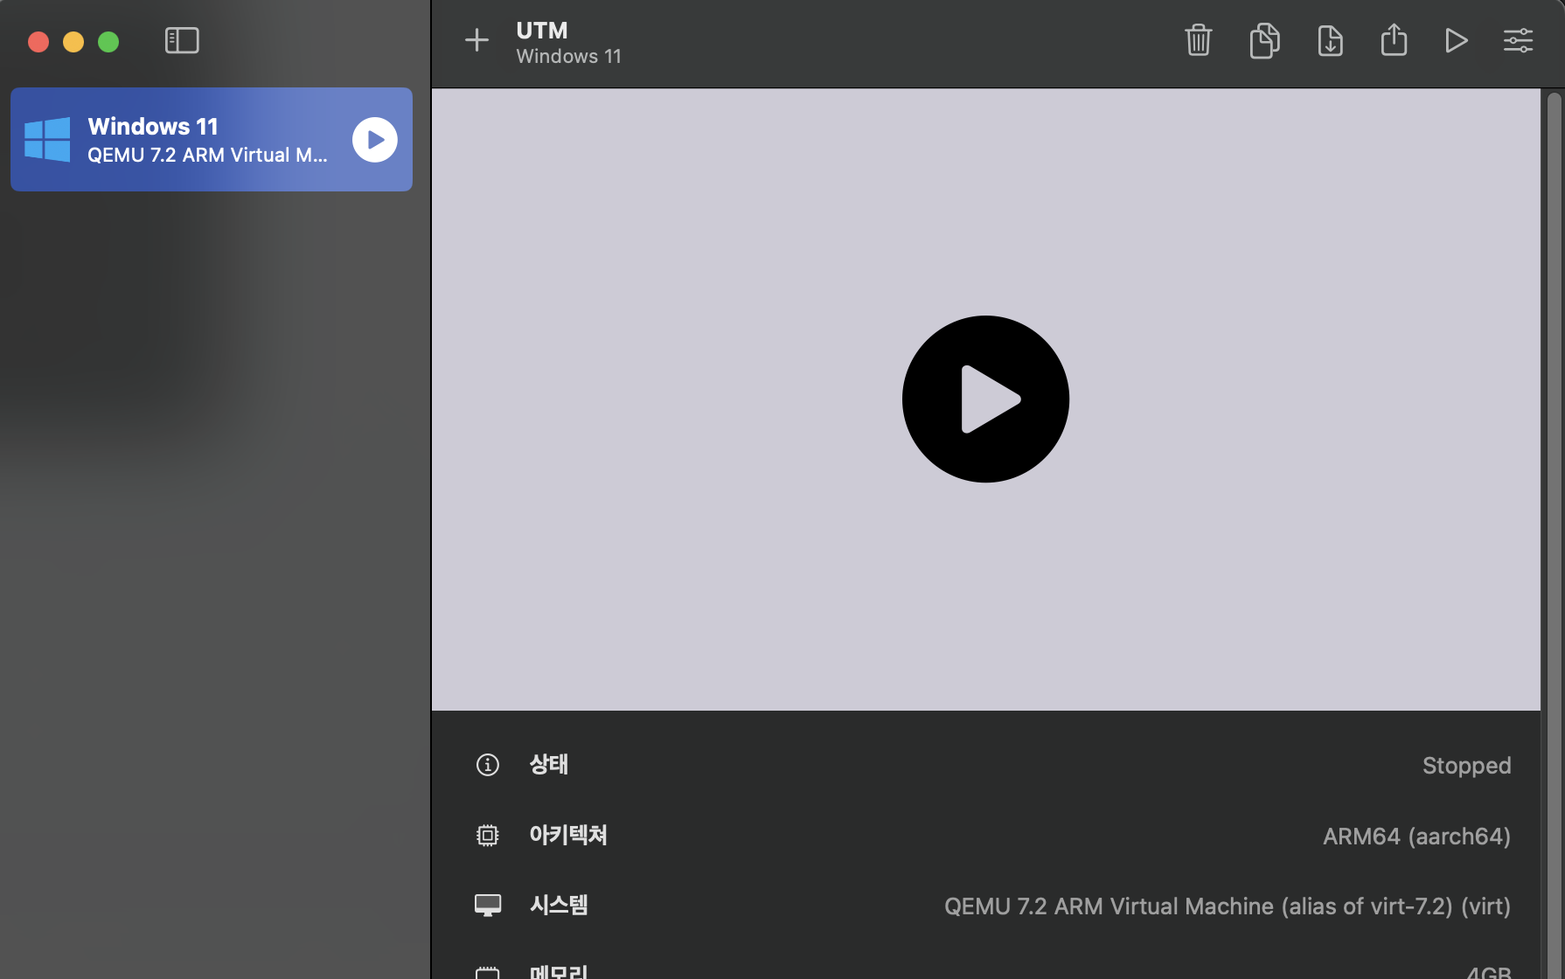The image size is (1565, 979).
Task: Click the 상태 label
Action: tap(549, 765)
